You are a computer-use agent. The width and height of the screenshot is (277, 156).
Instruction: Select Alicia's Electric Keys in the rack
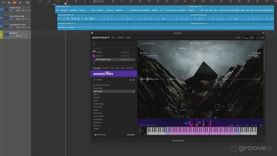113,59
